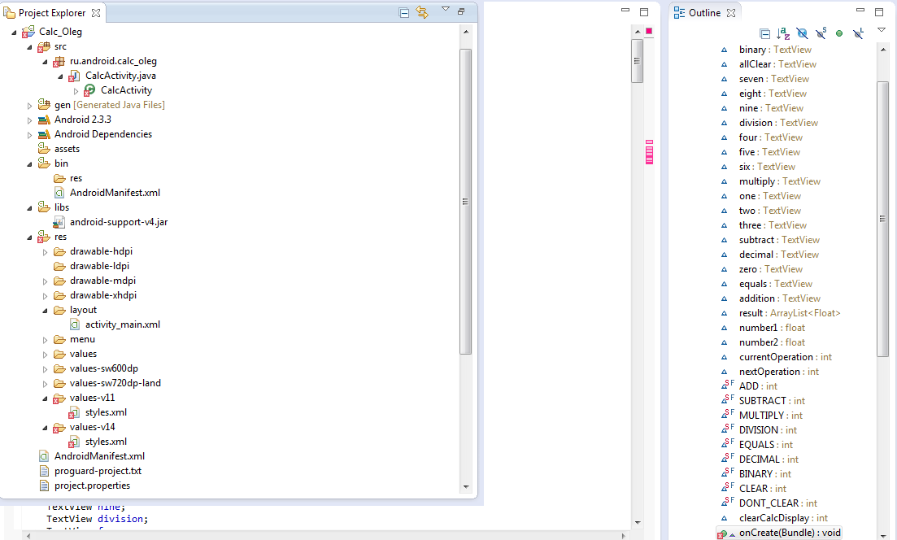
Task: Click the onCreate(Bundle) method icon in Outline
Action: pos(722,533)
